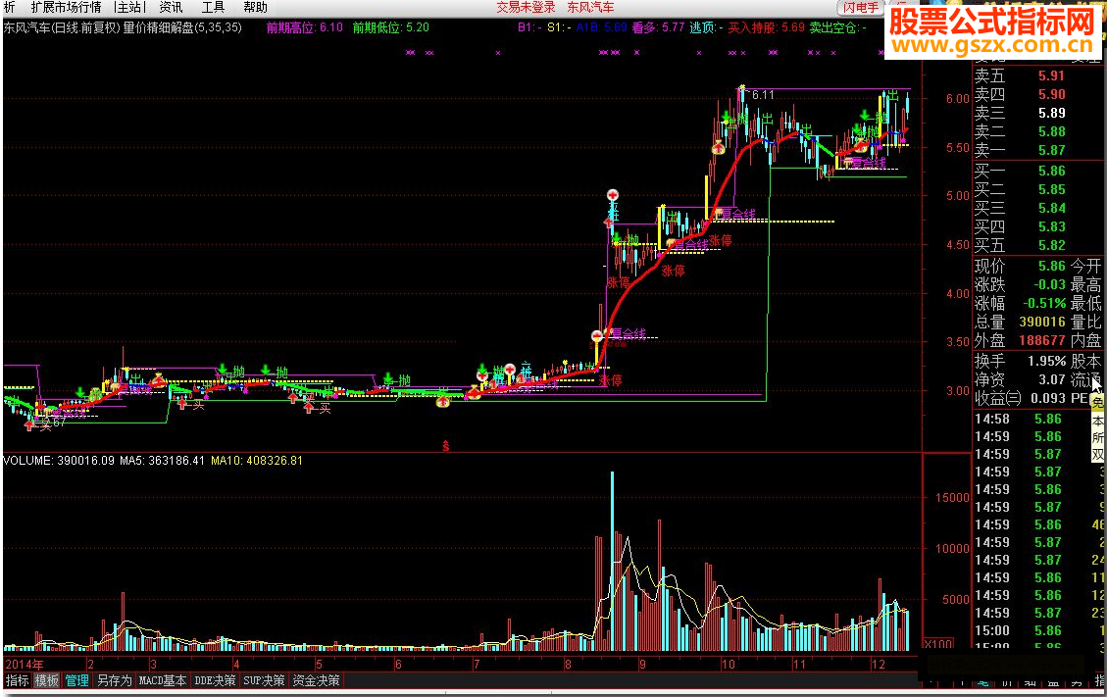The height and width of the screenshot is (697, 1107).
Task: Click the 收益(三) 0.093 value
Action: pos(1048,398)
